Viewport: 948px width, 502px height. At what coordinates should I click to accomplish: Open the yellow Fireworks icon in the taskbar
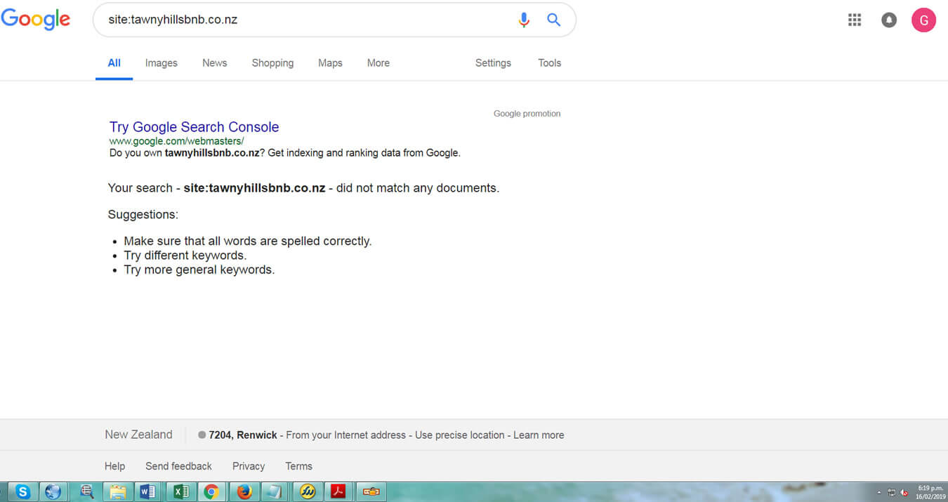coord(308,491)
